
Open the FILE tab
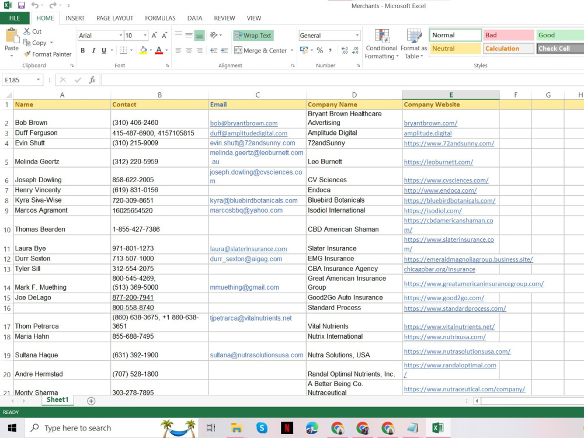(15, 18)
